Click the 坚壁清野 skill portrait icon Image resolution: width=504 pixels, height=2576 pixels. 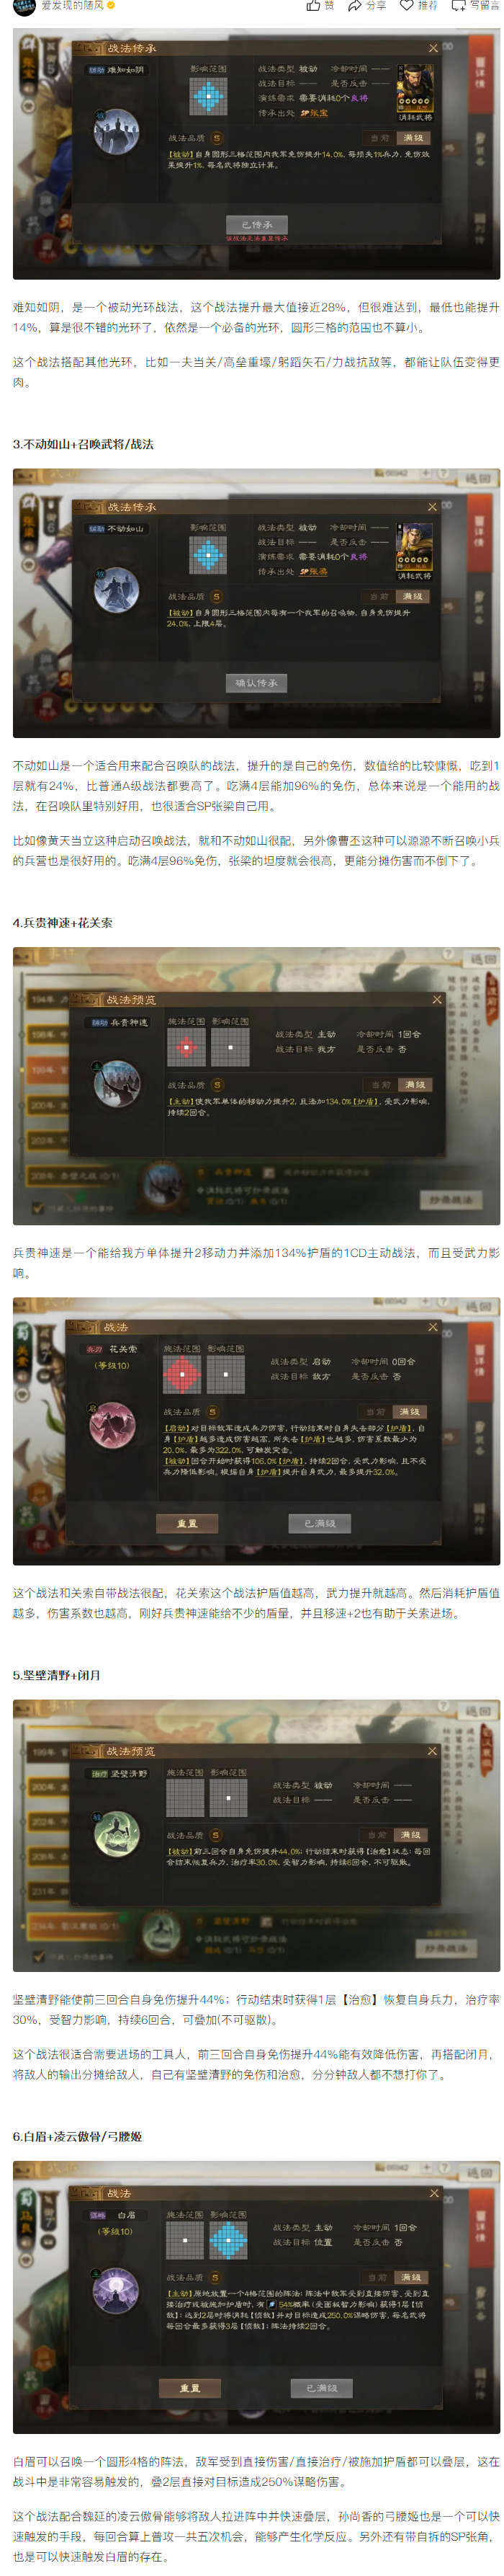116,1834
